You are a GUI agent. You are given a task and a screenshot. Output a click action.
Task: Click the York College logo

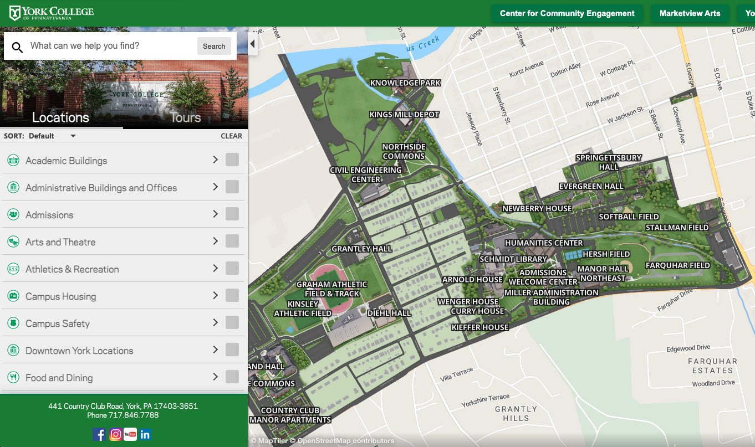tap(52, 13)
